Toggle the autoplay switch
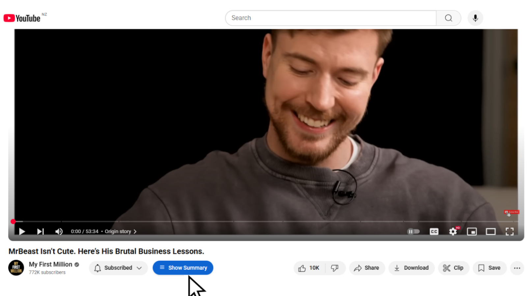The height and width of the screenshot is (296, 527). click(413, 232)
